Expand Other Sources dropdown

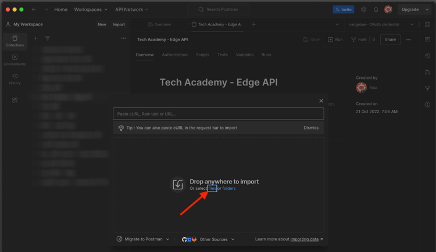pos(208,239)
